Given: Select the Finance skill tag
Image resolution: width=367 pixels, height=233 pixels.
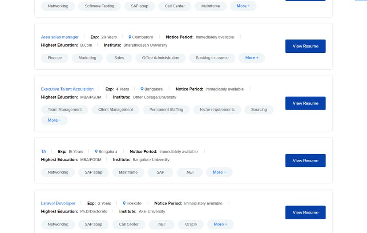Looking at the screenshot, I should 55,58.
